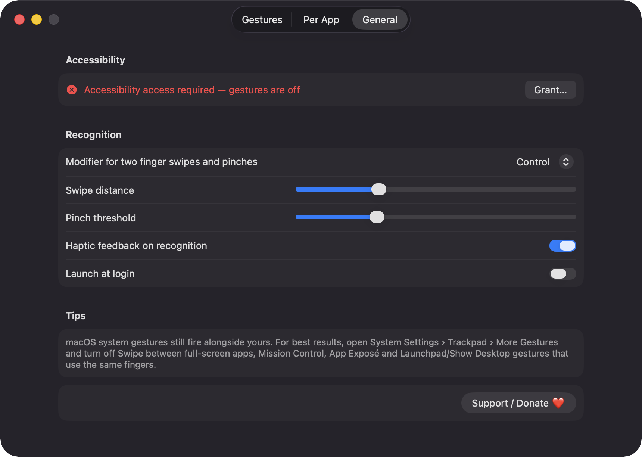Click the Grant... button
This screenshot has width=642, height=457.
[550, 90]
